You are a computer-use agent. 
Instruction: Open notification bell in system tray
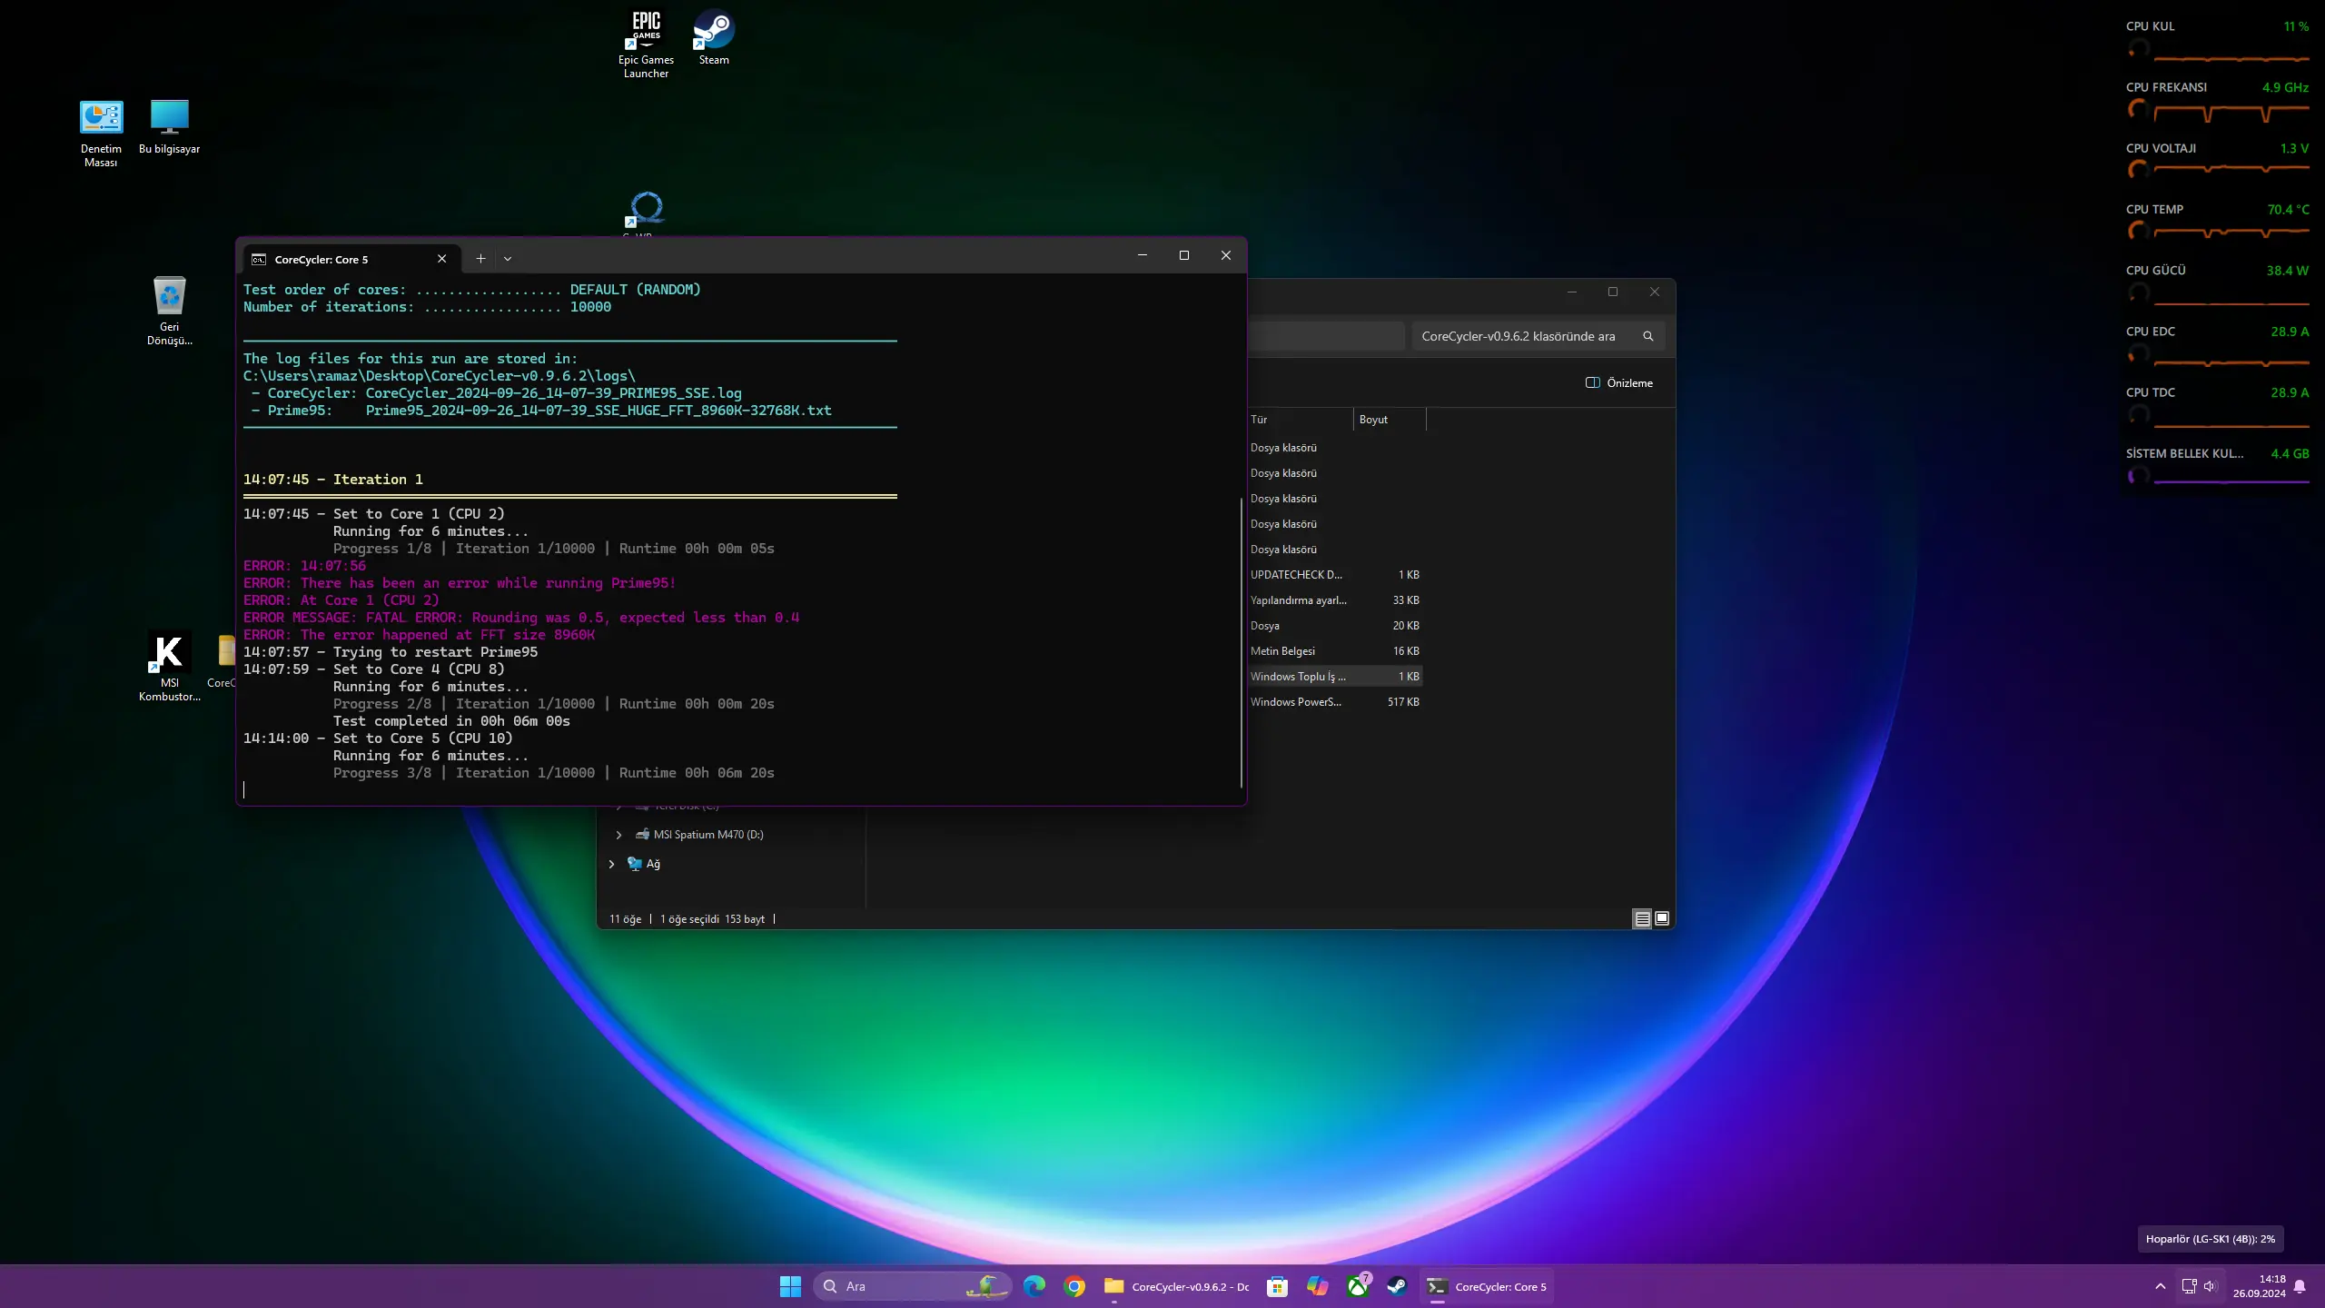pos(2300,1286)
